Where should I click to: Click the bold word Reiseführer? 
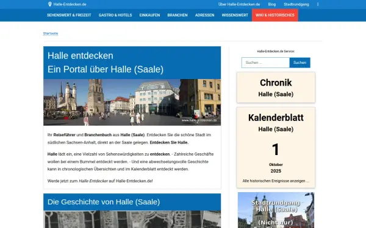pos(65,135)
